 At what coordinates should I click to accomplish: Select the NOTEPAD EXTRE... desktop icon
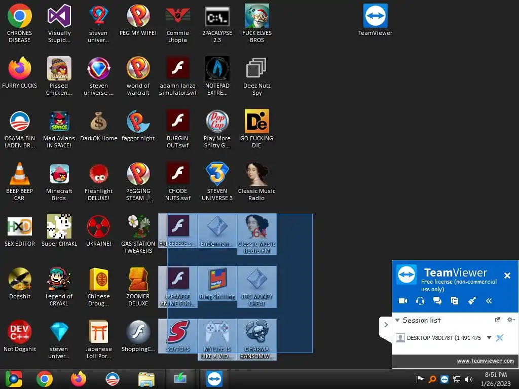pos(217,76)
